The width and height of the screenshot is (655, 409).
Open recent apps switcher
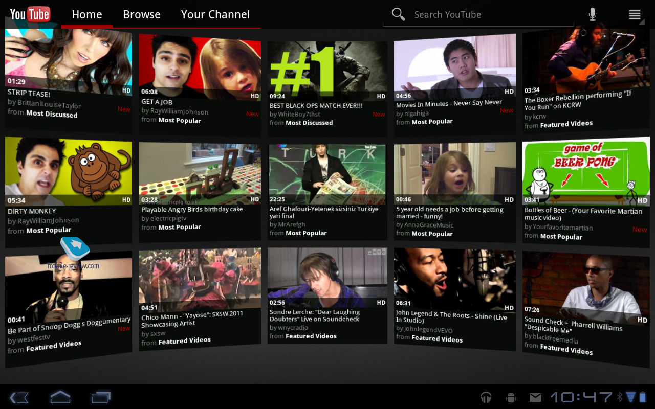pos(101,397)
